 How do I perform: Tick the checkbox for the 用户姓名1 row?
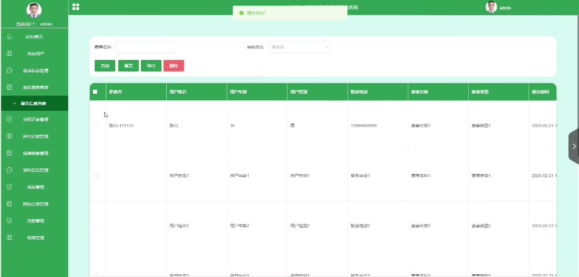tap(96, 176)
